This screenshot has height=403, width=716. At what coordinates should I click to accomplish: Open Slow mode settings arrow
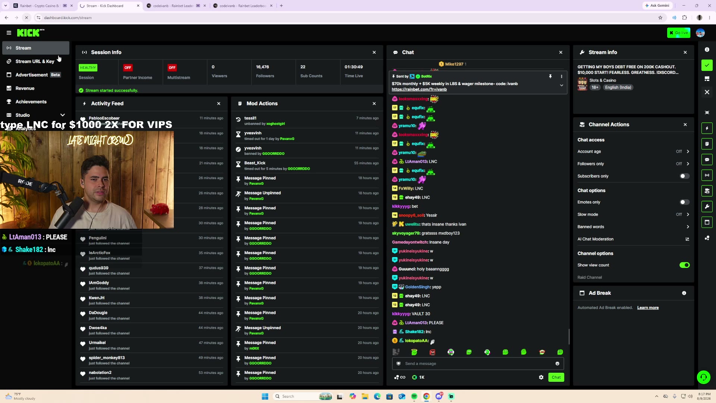point(688,215)
